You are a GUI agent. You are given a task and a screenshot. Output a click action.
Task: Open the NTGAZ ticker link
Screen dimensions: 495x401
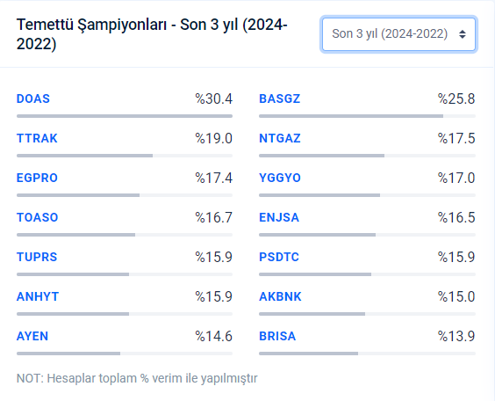pos(280,138)
